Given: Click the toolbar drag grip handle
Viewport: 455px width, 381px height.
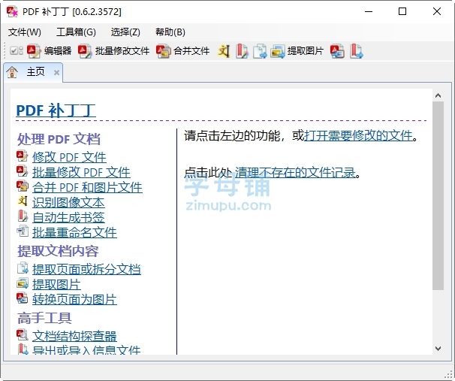Looking at the screenshot, I should pyautogui.click(x=5, y=51).
